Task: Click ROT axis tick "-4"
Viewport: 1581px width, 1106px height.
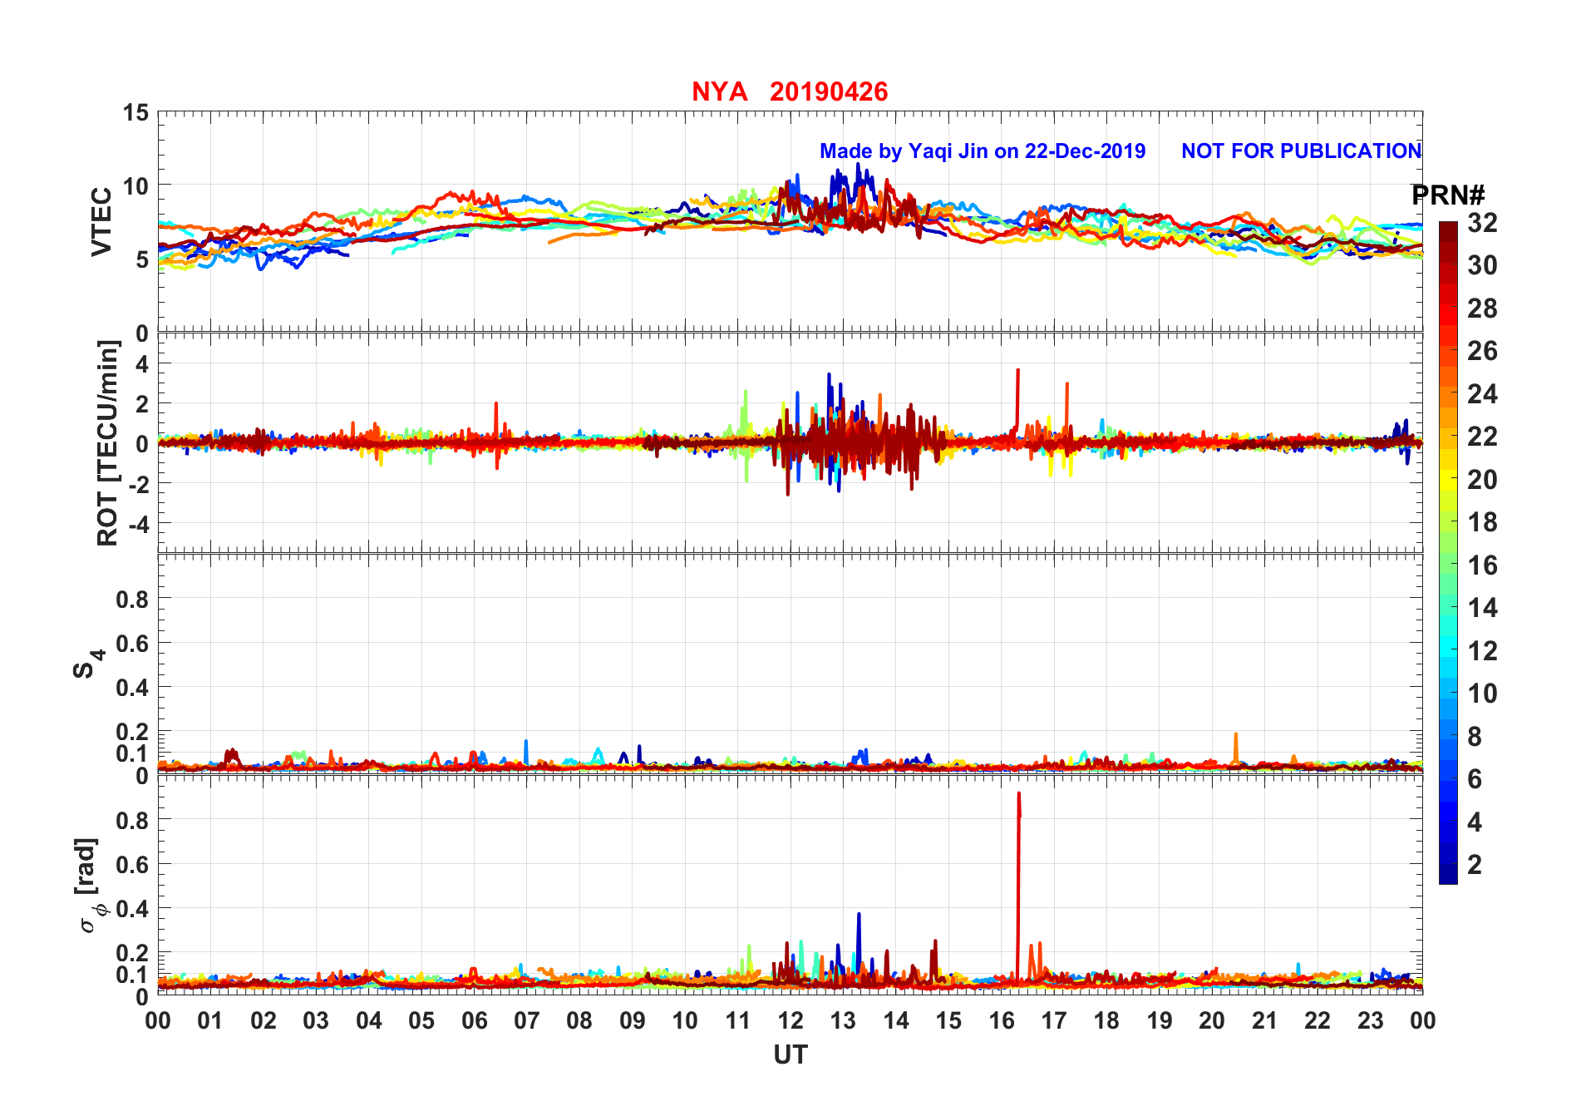Action: tap(140, 525)
